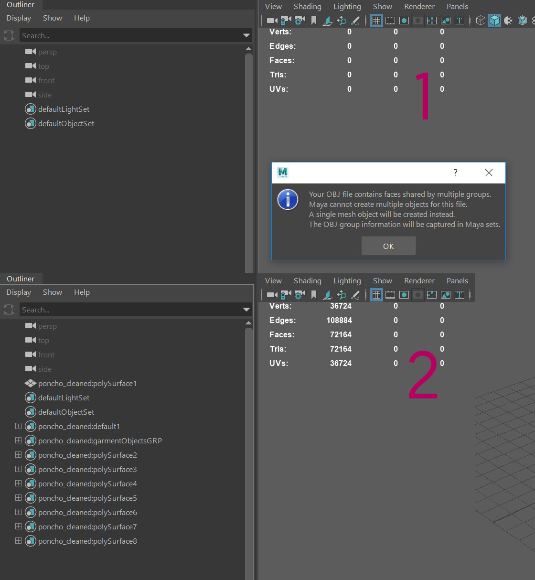Toggle Resolution Gate icon in poncho-count viewport
Screen dimensions: 535x580
(404, 295)
